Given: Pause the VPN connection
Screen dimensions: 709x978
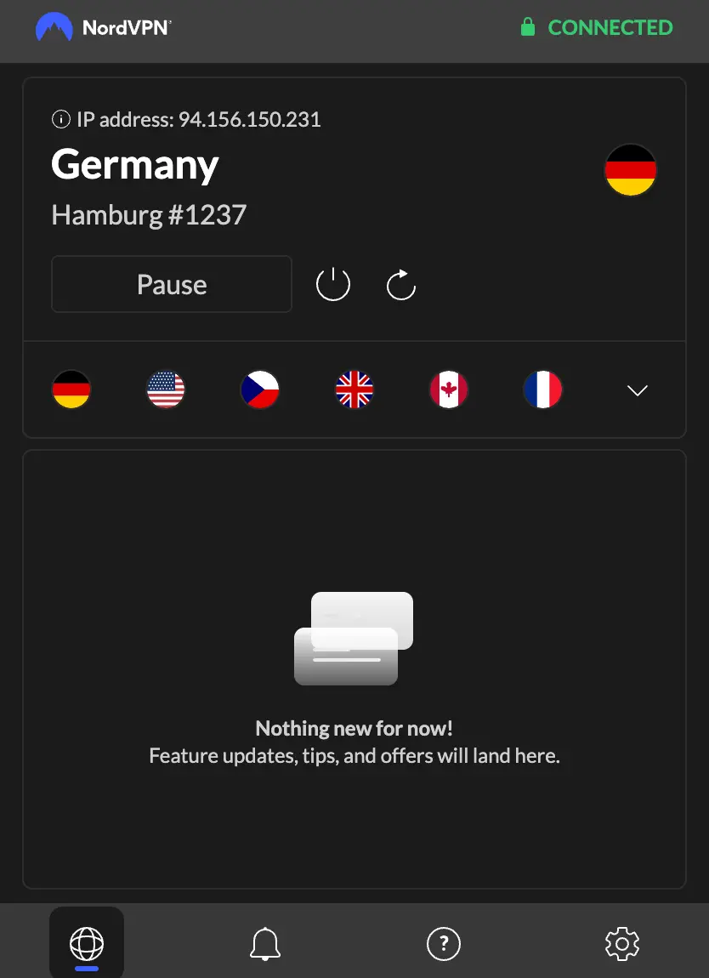Looking at the screenshot, I should [172, 284].
